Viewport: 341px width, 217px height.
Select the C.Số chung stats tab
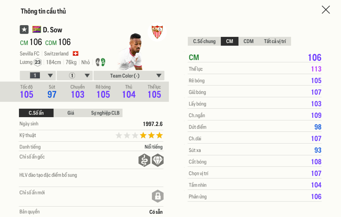(204, 41)
